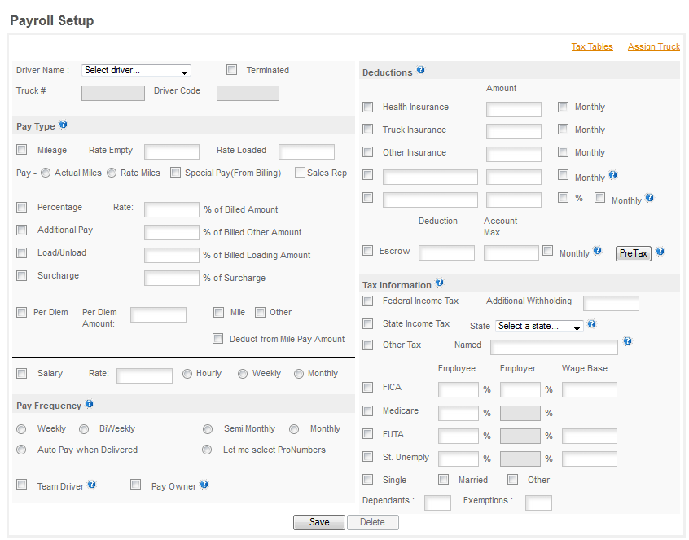
Task: Open the Assign Truck link
Action: [x=654, y=46]
